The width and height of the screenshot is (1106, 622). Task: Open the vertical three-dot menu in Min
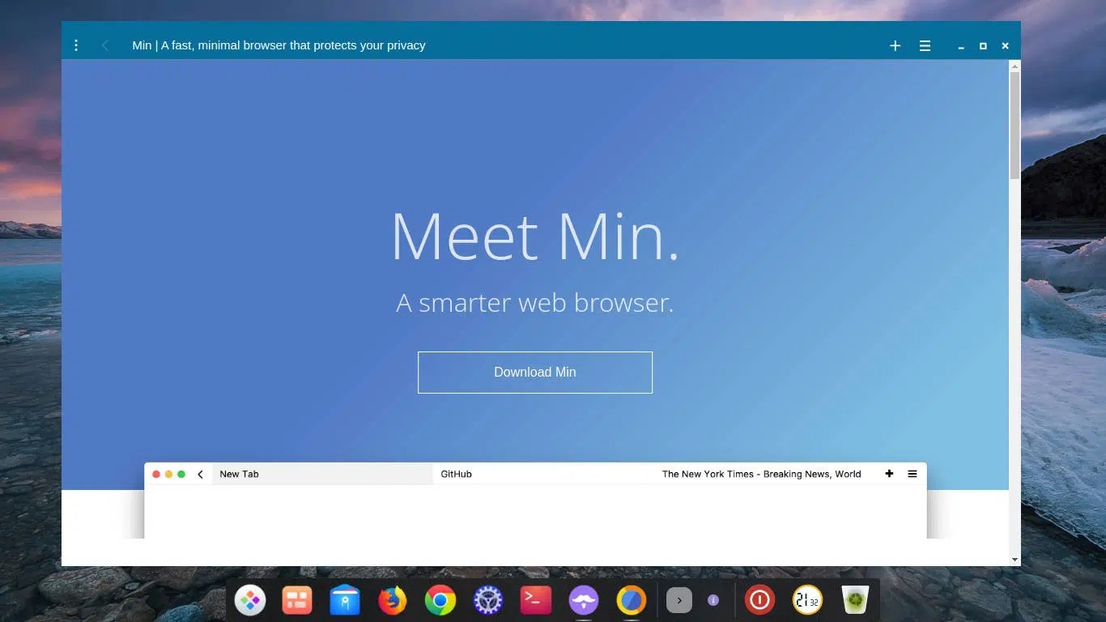tap(76, 45)
